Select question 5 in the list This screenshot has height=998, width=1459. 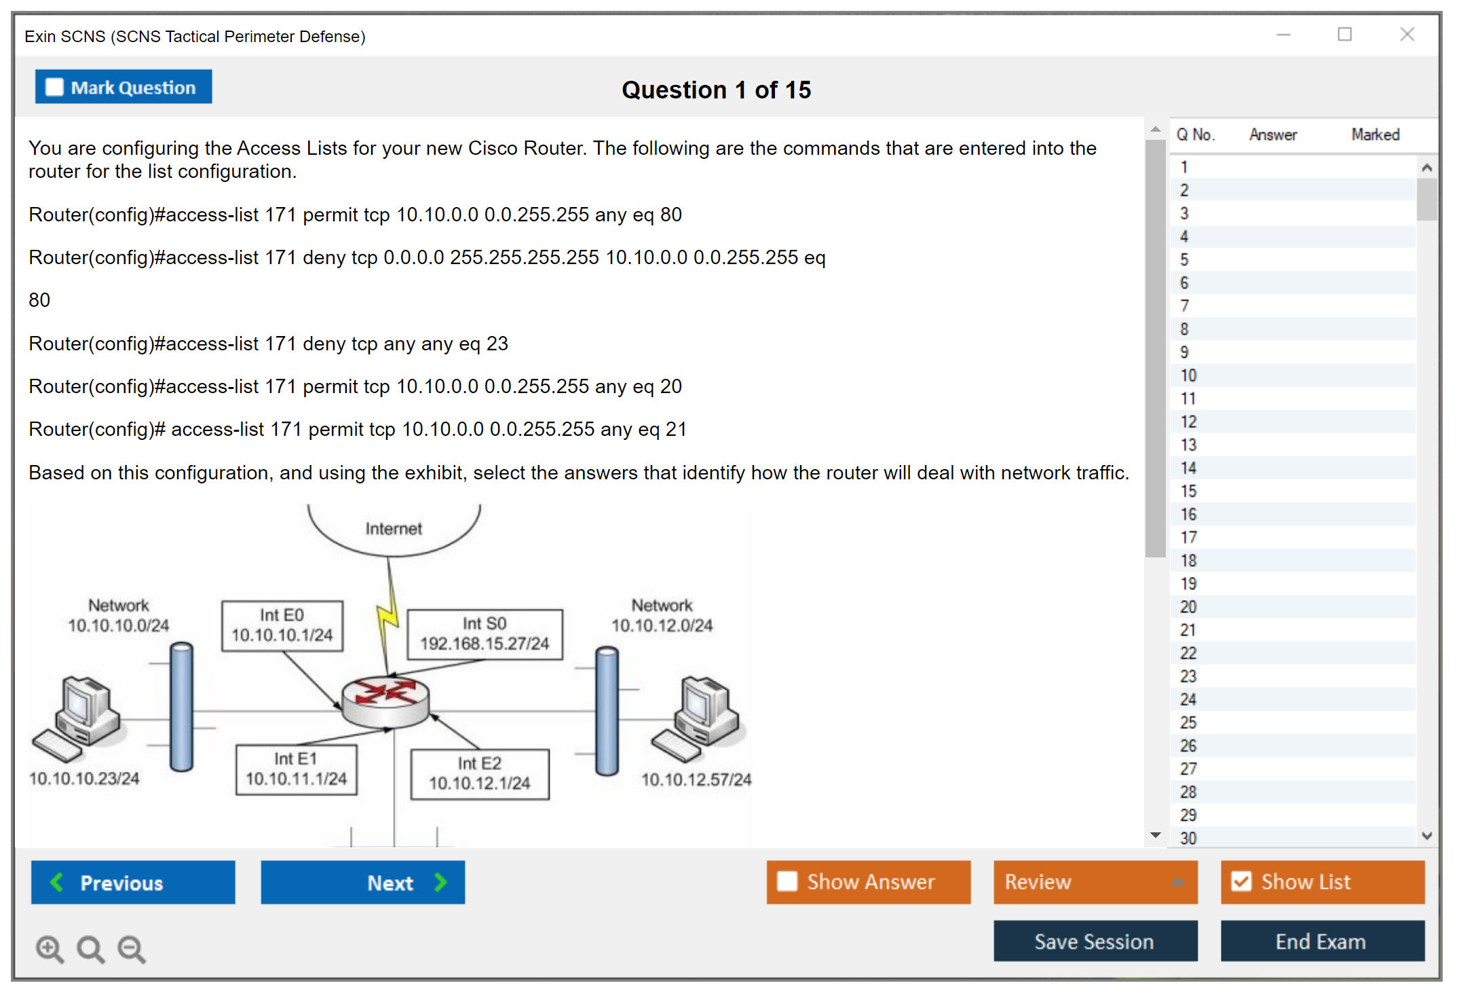click(x=1184, y=259)
